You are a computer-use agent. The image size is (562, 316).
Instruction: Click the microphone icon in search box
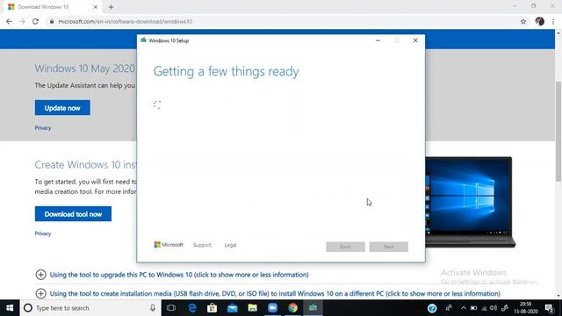(x=153, y=308)
